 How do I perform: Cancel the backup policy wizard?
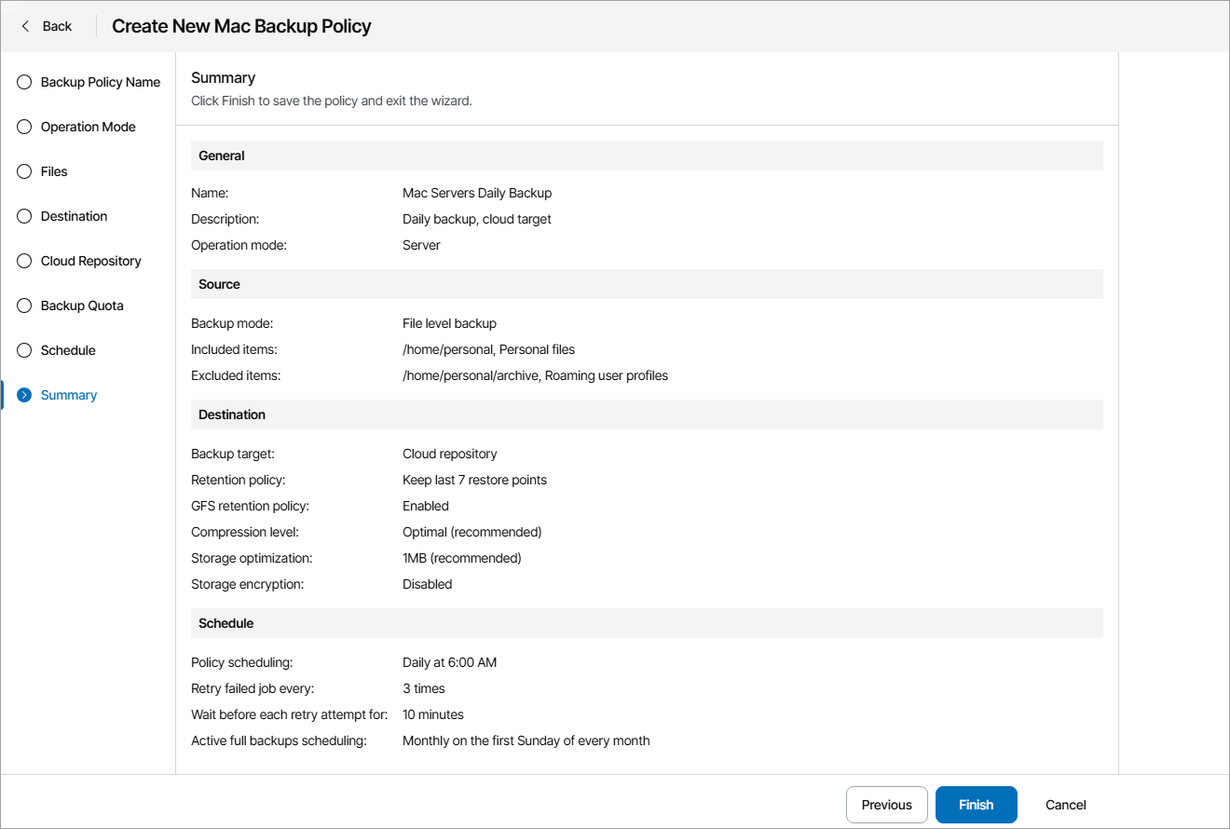pos(1065,805)
